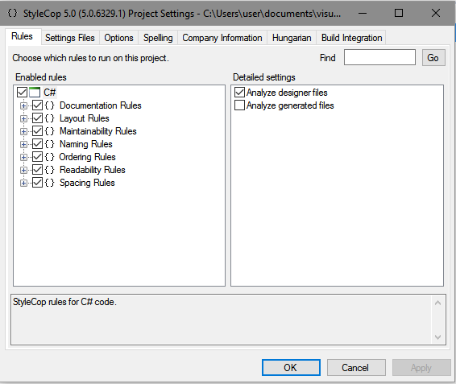Minimize the StyleCop settings window

click(363, 13)
